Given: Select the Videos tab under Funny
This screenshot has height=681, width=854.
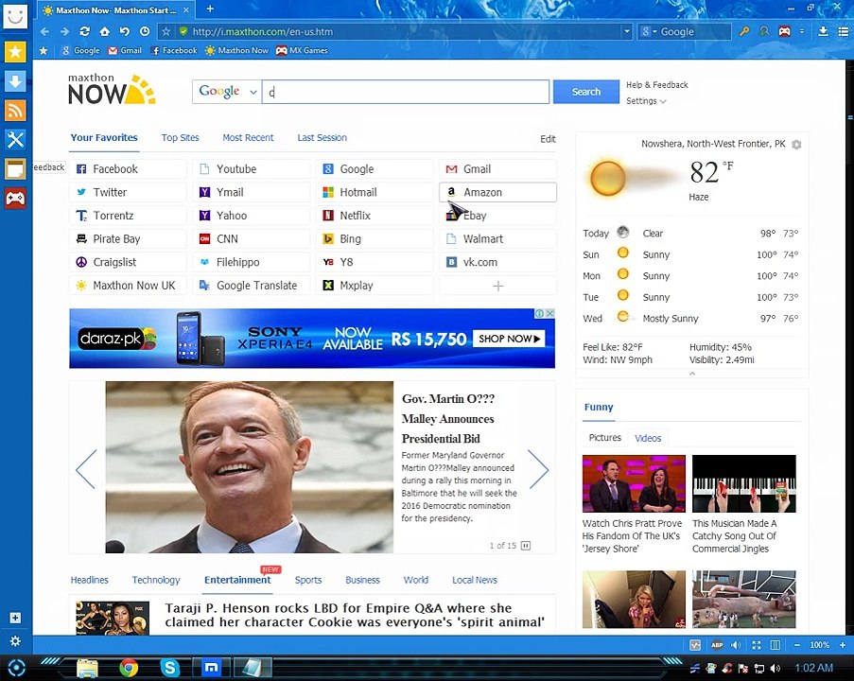Looking at the screenshot, I should (x=648, y=438).
